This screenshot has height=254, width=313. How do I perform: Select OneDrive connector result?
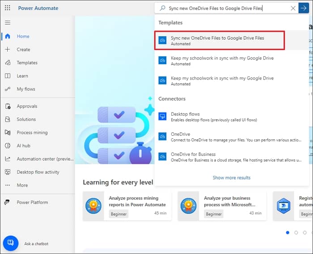232,137
